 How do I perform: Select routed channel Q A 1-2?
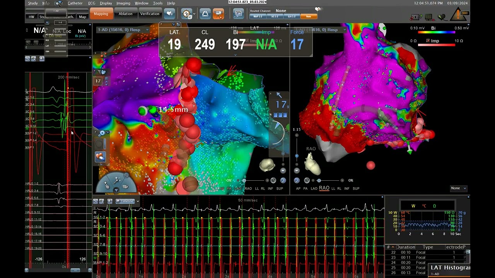[292, 17]
